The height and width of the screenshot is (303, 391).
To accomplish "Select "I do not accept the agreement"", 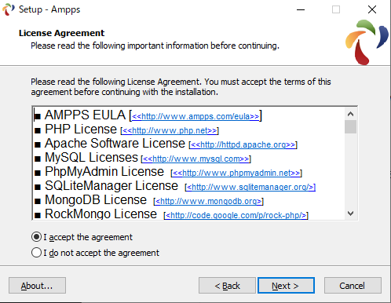I will coord(36,253).
